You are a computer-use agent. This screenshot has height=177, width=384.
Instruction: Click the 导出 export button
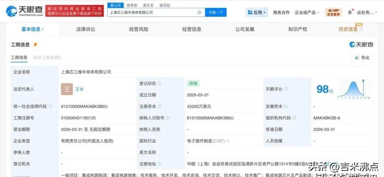click(x=362, y=58)
